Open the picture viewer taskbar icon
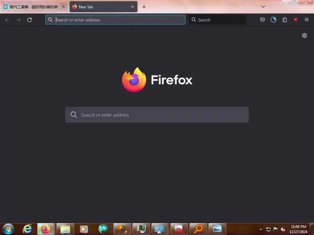The image size is (314, 235). (217, 229)
